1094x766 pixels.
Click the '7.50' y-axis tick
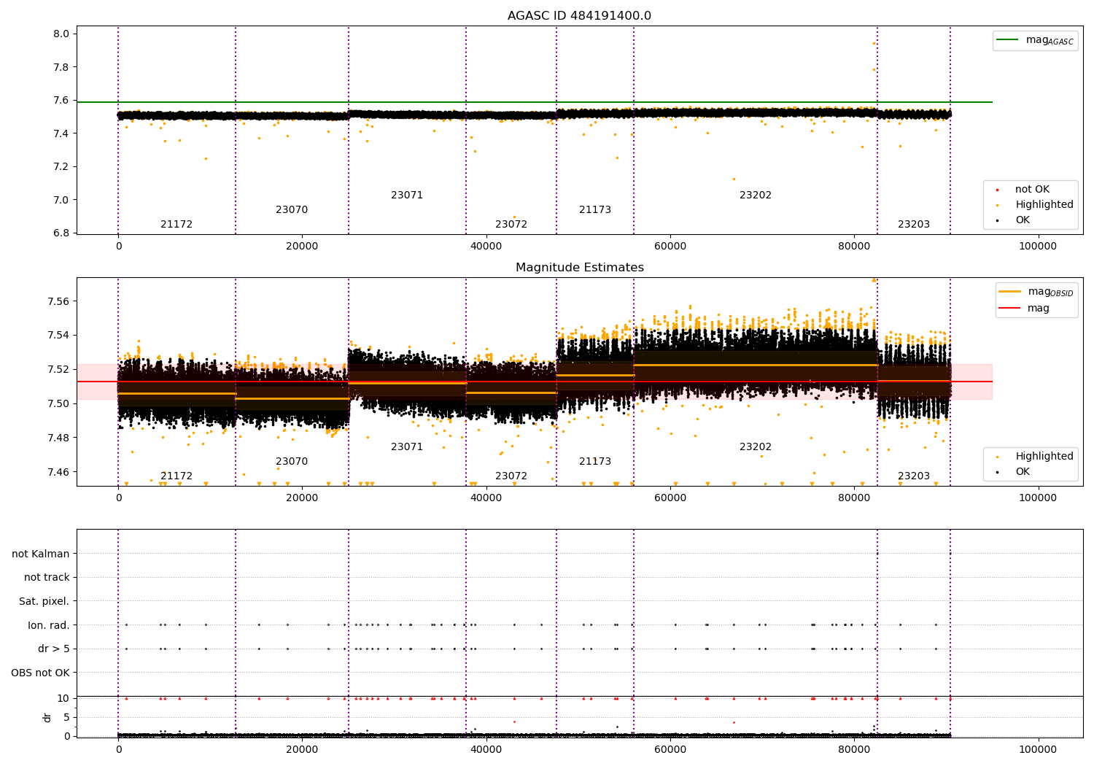pyautogui.click(x=58, y=403)
